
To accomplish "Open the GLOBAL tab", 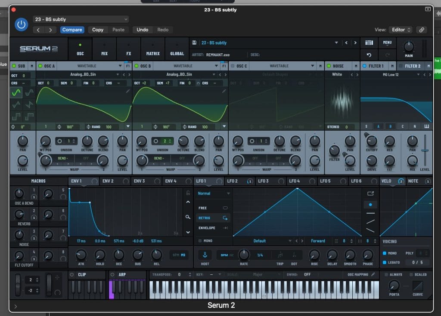I will click(x=177, y=49).
